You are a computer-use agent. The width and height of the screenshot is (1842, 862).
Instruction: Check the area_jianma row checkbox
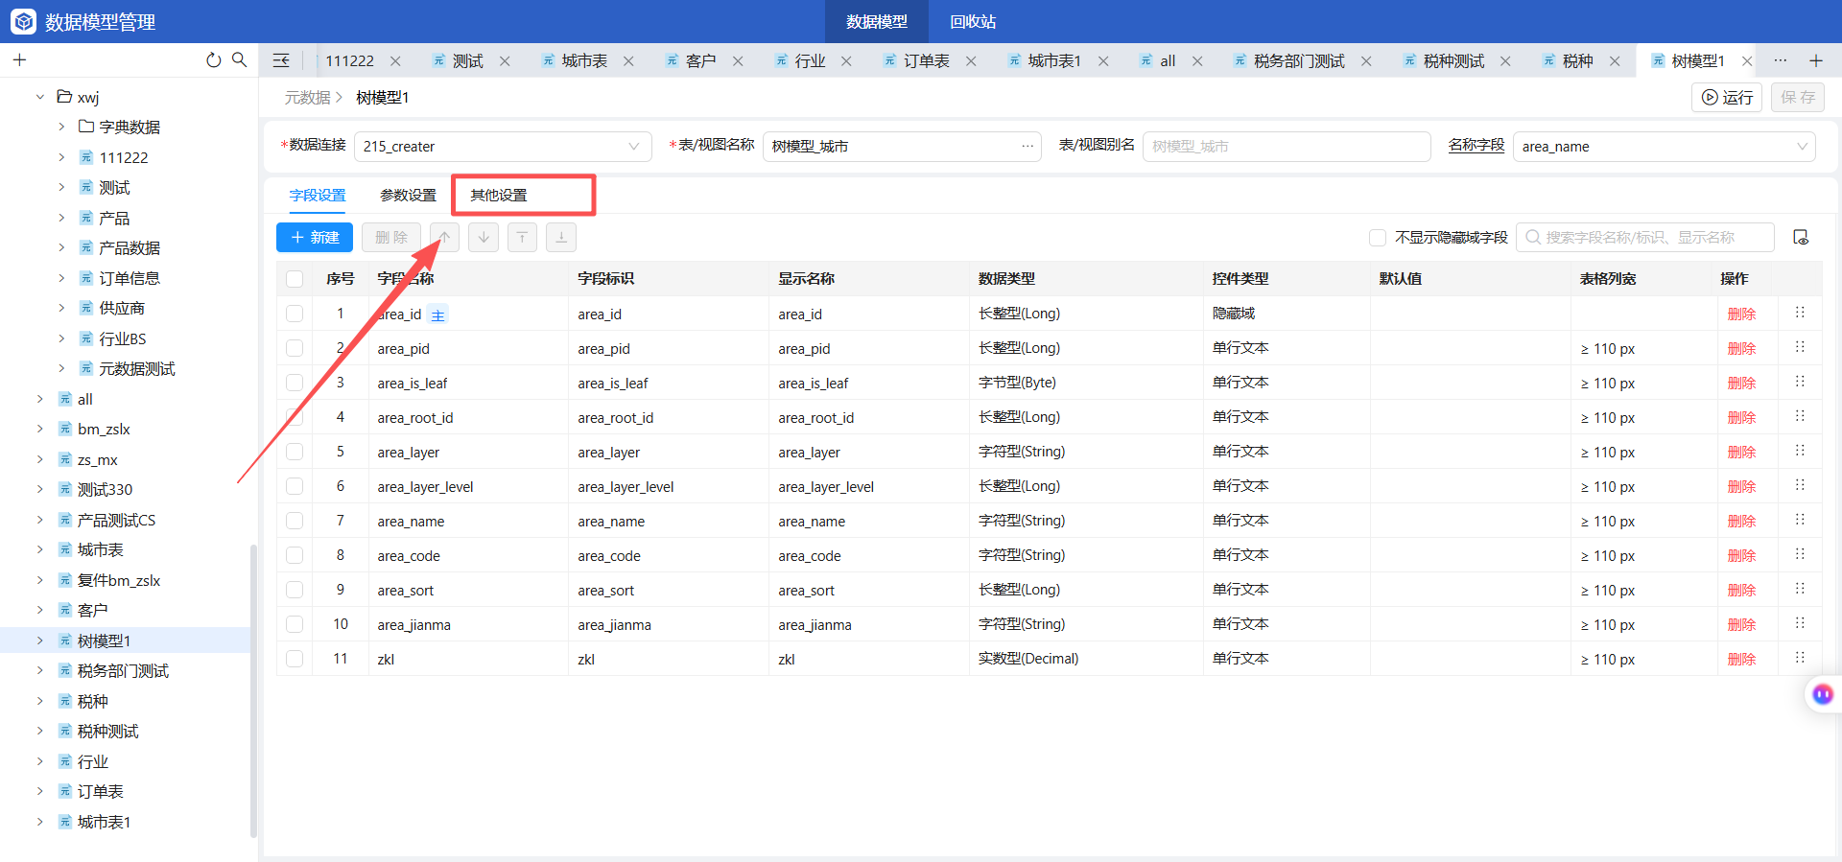point(295,624)
